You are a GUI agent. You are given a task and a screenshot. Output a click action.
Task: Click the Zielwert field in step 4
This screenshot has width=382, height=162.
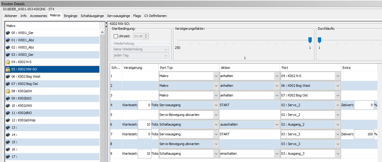tap(364, 105)
